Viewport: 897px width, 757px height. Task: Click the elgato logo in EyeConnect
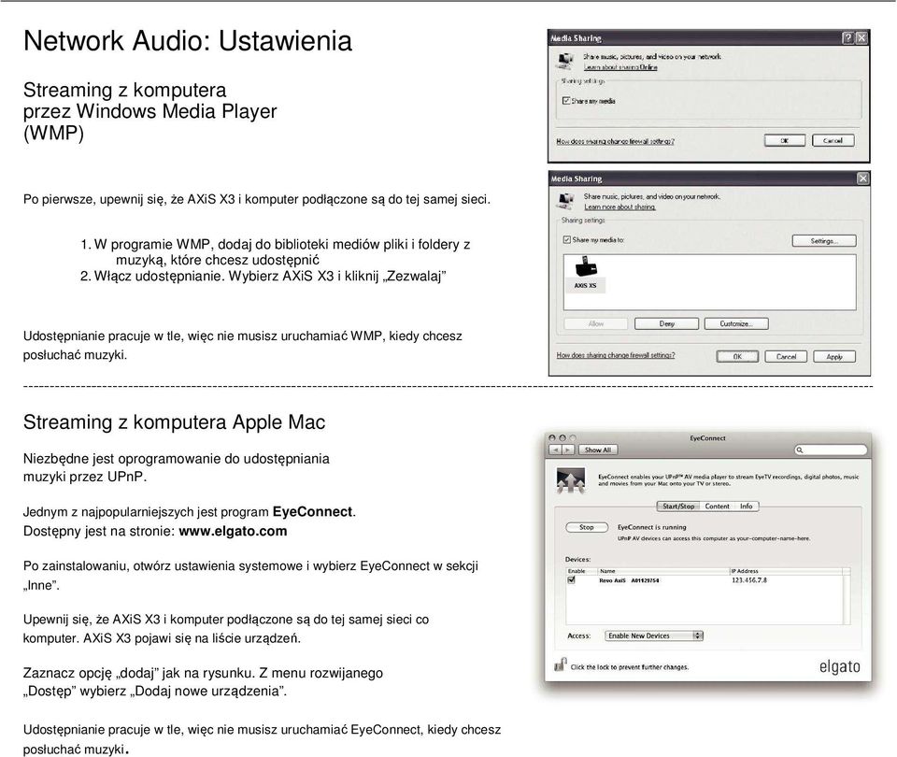click(840, 666)
